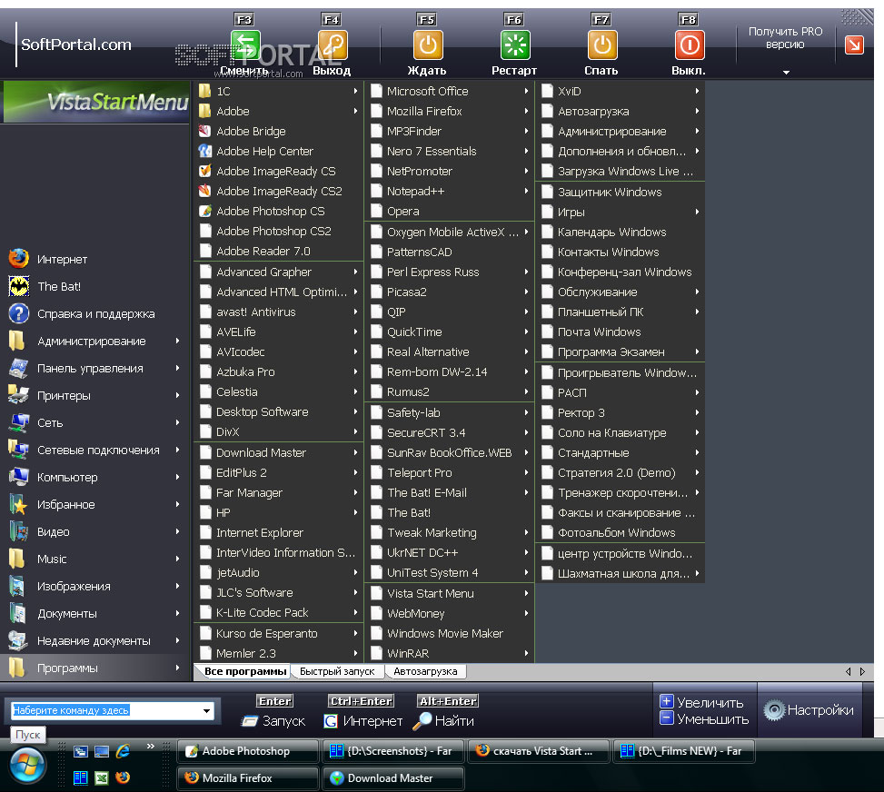The image size is (884, 792).
Task: Click the Получить PRO версию link
Action: (785, 38)
